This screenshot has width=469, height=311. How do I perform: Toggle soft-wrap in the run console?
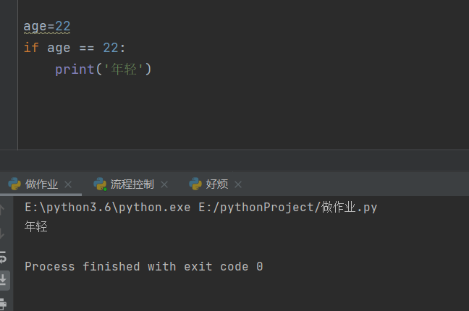[4, 256]
